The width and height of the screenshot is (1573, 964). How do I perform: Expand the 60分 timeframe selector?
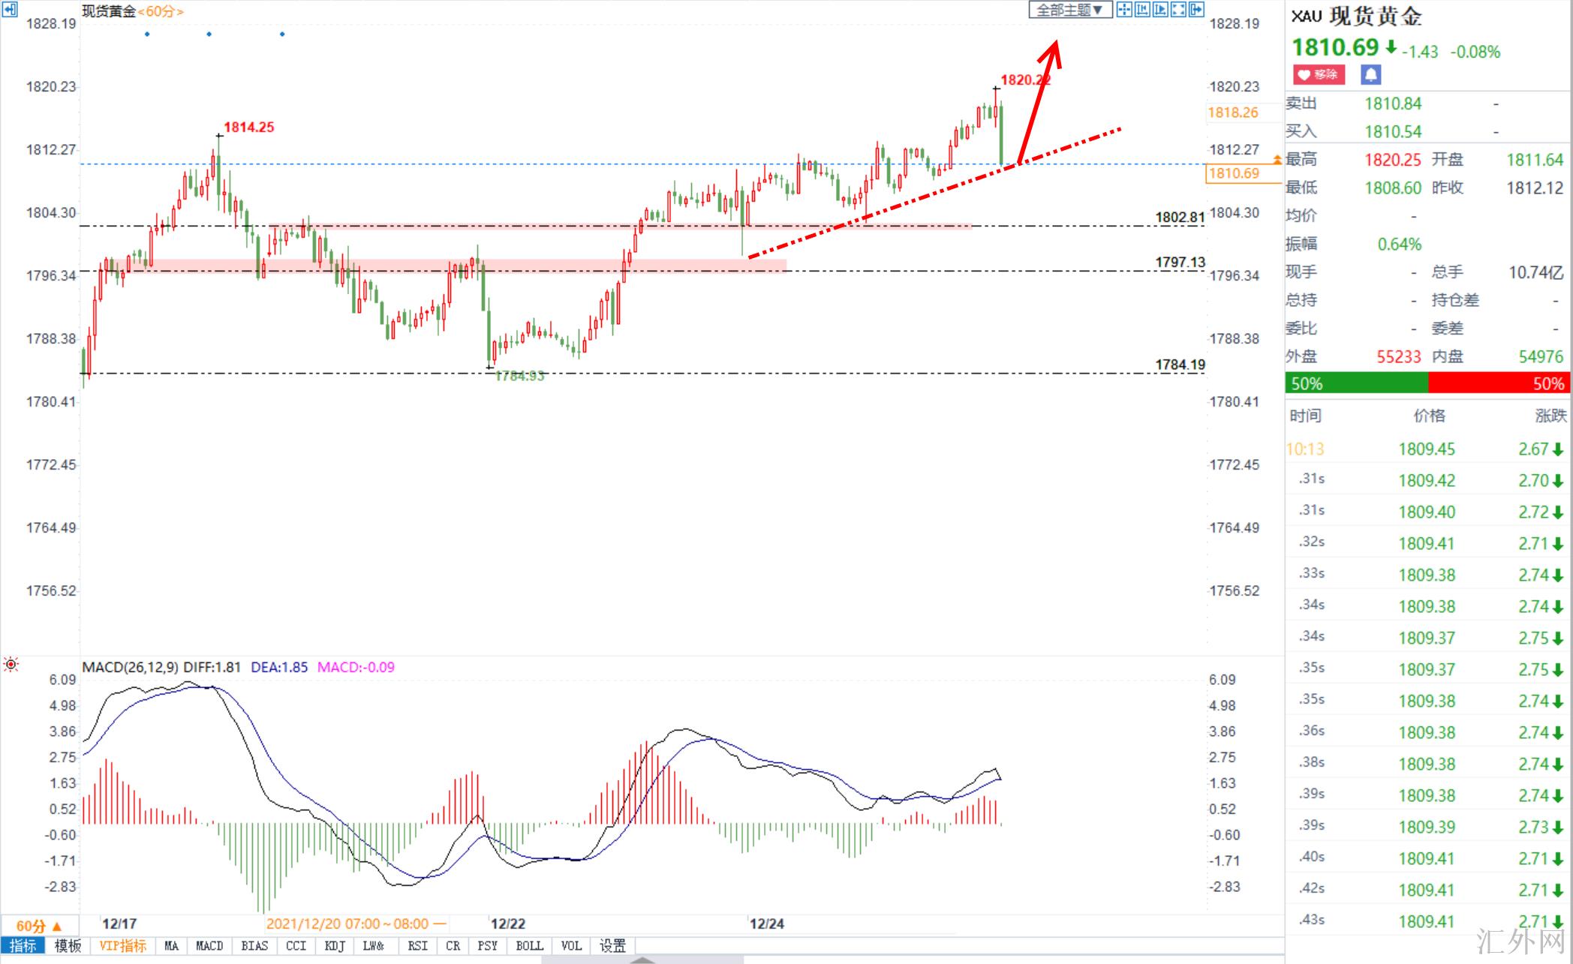click(x=38, y=926)
